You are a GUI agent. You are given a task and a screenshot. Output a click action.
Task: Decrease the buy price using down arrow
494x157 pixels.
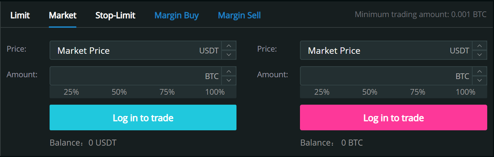pyautogui.click(x=229, y=55)
